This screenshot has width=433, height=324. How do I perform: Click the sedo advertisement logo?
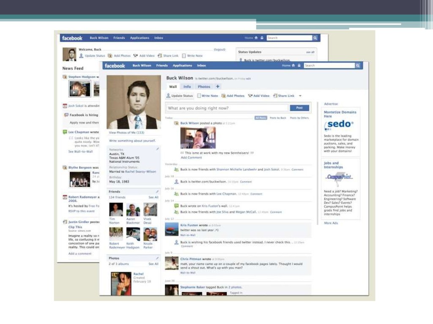point(339,124)
